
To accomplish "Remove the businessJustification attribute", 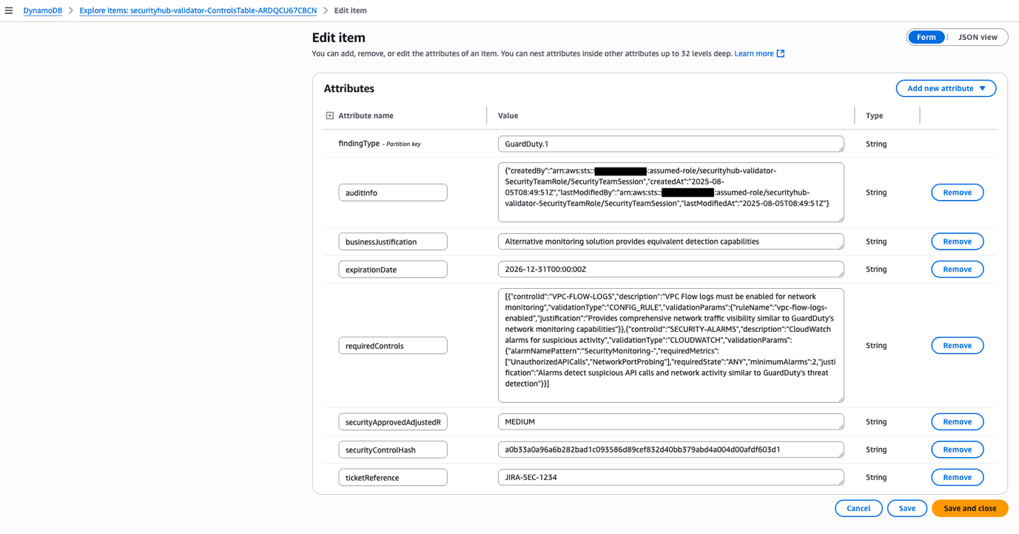I will (x=957, y=241).
